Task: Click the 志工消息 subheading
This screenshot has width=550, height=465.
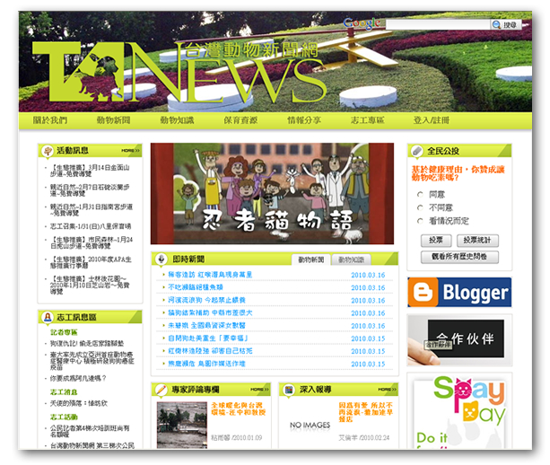Action: (x=64, y=391)
